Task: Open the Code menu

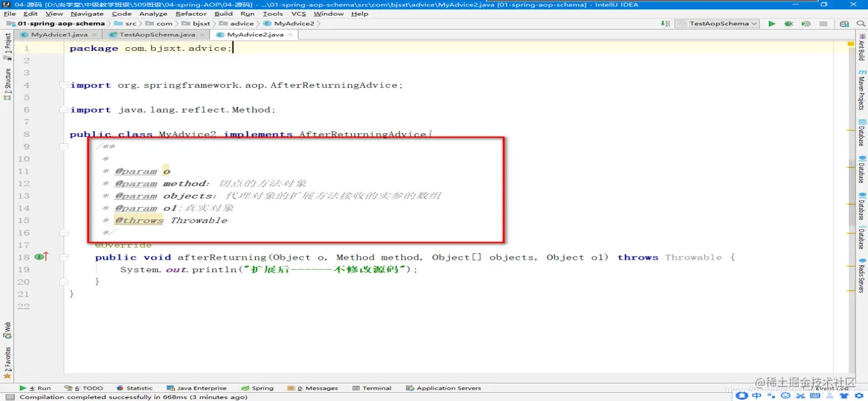Action: point(121,14)
